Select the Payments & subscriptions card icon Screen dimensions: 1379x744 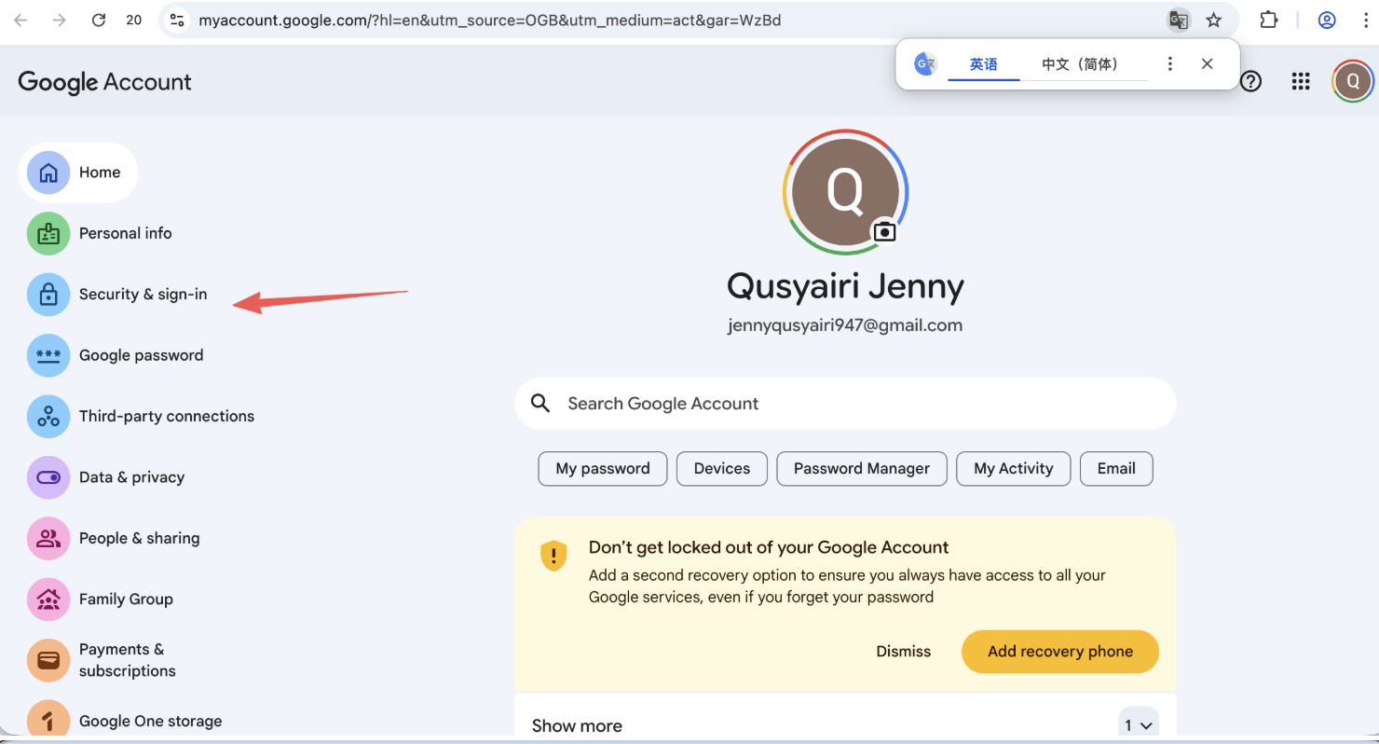coord(48,660)
